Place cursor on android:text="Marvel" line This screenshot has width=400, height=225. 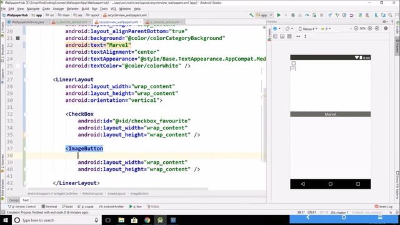pos(98,45)
